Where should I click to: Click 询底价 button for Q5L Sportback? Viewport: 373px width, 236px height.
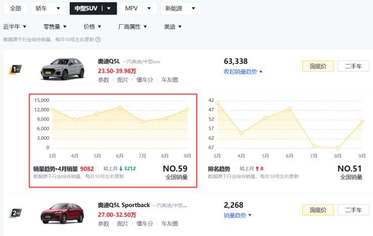tap(318, 210)
